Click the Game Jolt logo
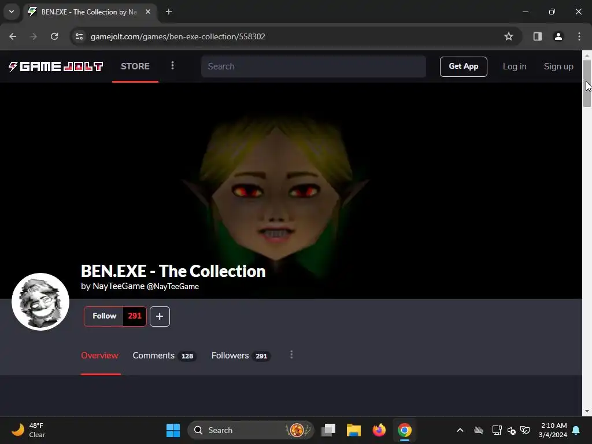Screen dimensions: 592x444 click(56, 66)
